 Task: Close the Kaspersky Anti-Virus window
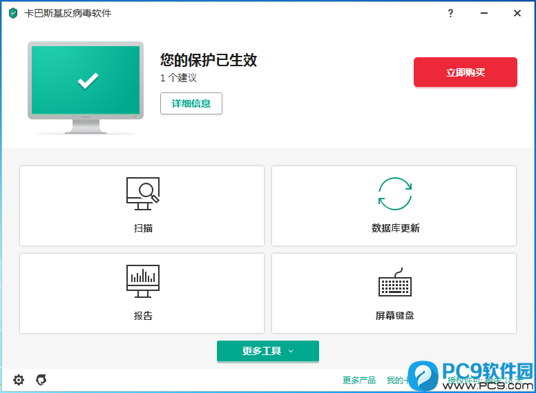click(x=517, y=13)
